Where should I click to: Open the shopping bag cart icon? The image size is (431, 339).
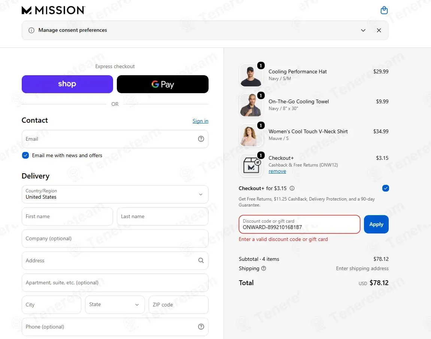pos(384,10)
